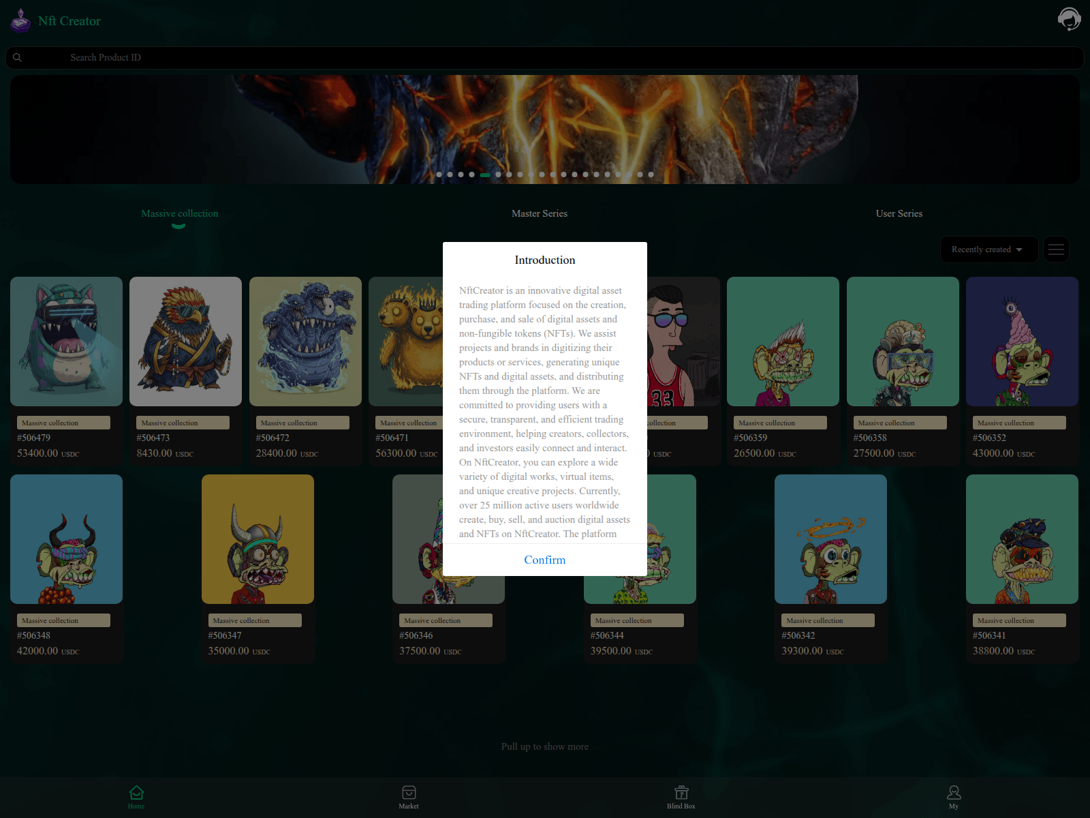Switch to the Master Series tab

(x=539, y=213)
